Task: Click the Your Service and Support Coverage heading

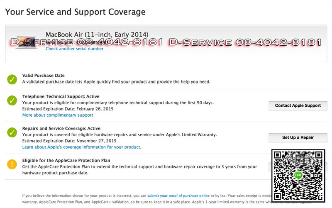Action: [x=75, y=12]
